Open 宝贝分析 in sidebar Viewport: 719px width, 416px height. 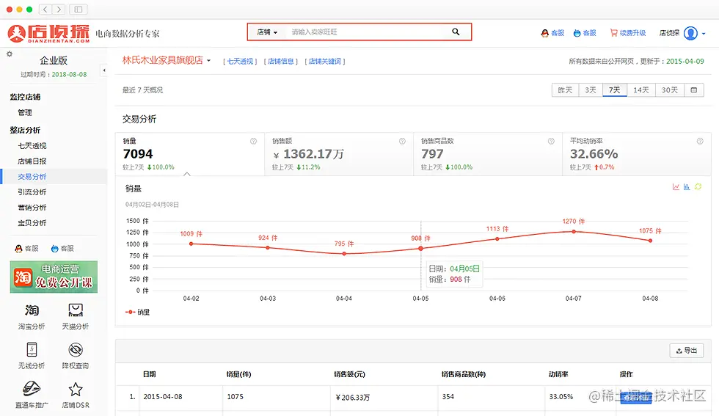[32, 223]
